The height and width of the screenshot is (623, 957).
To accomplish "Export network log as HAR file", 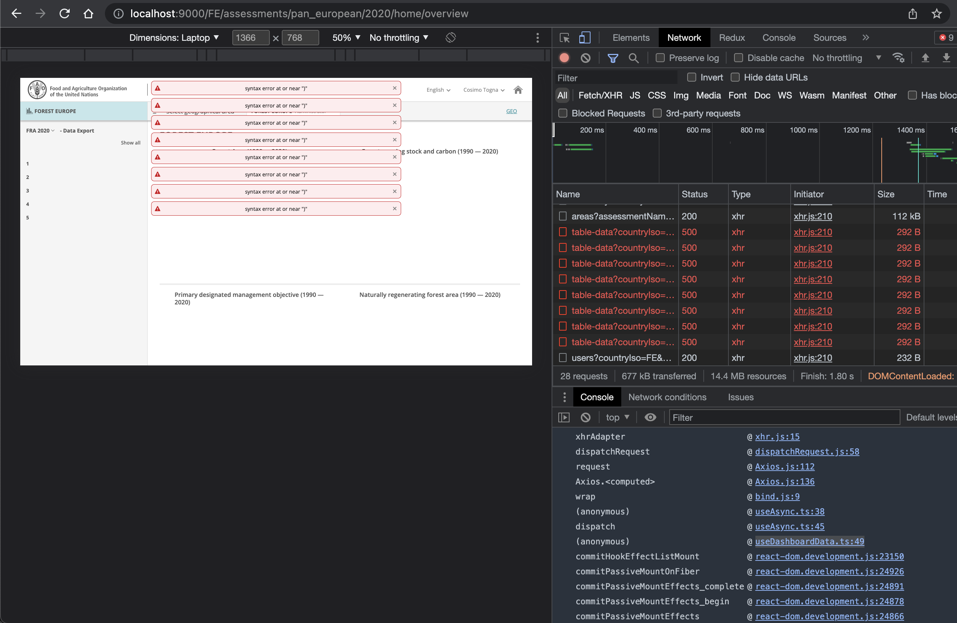I will pyautogui.click(x=946, y=58).
